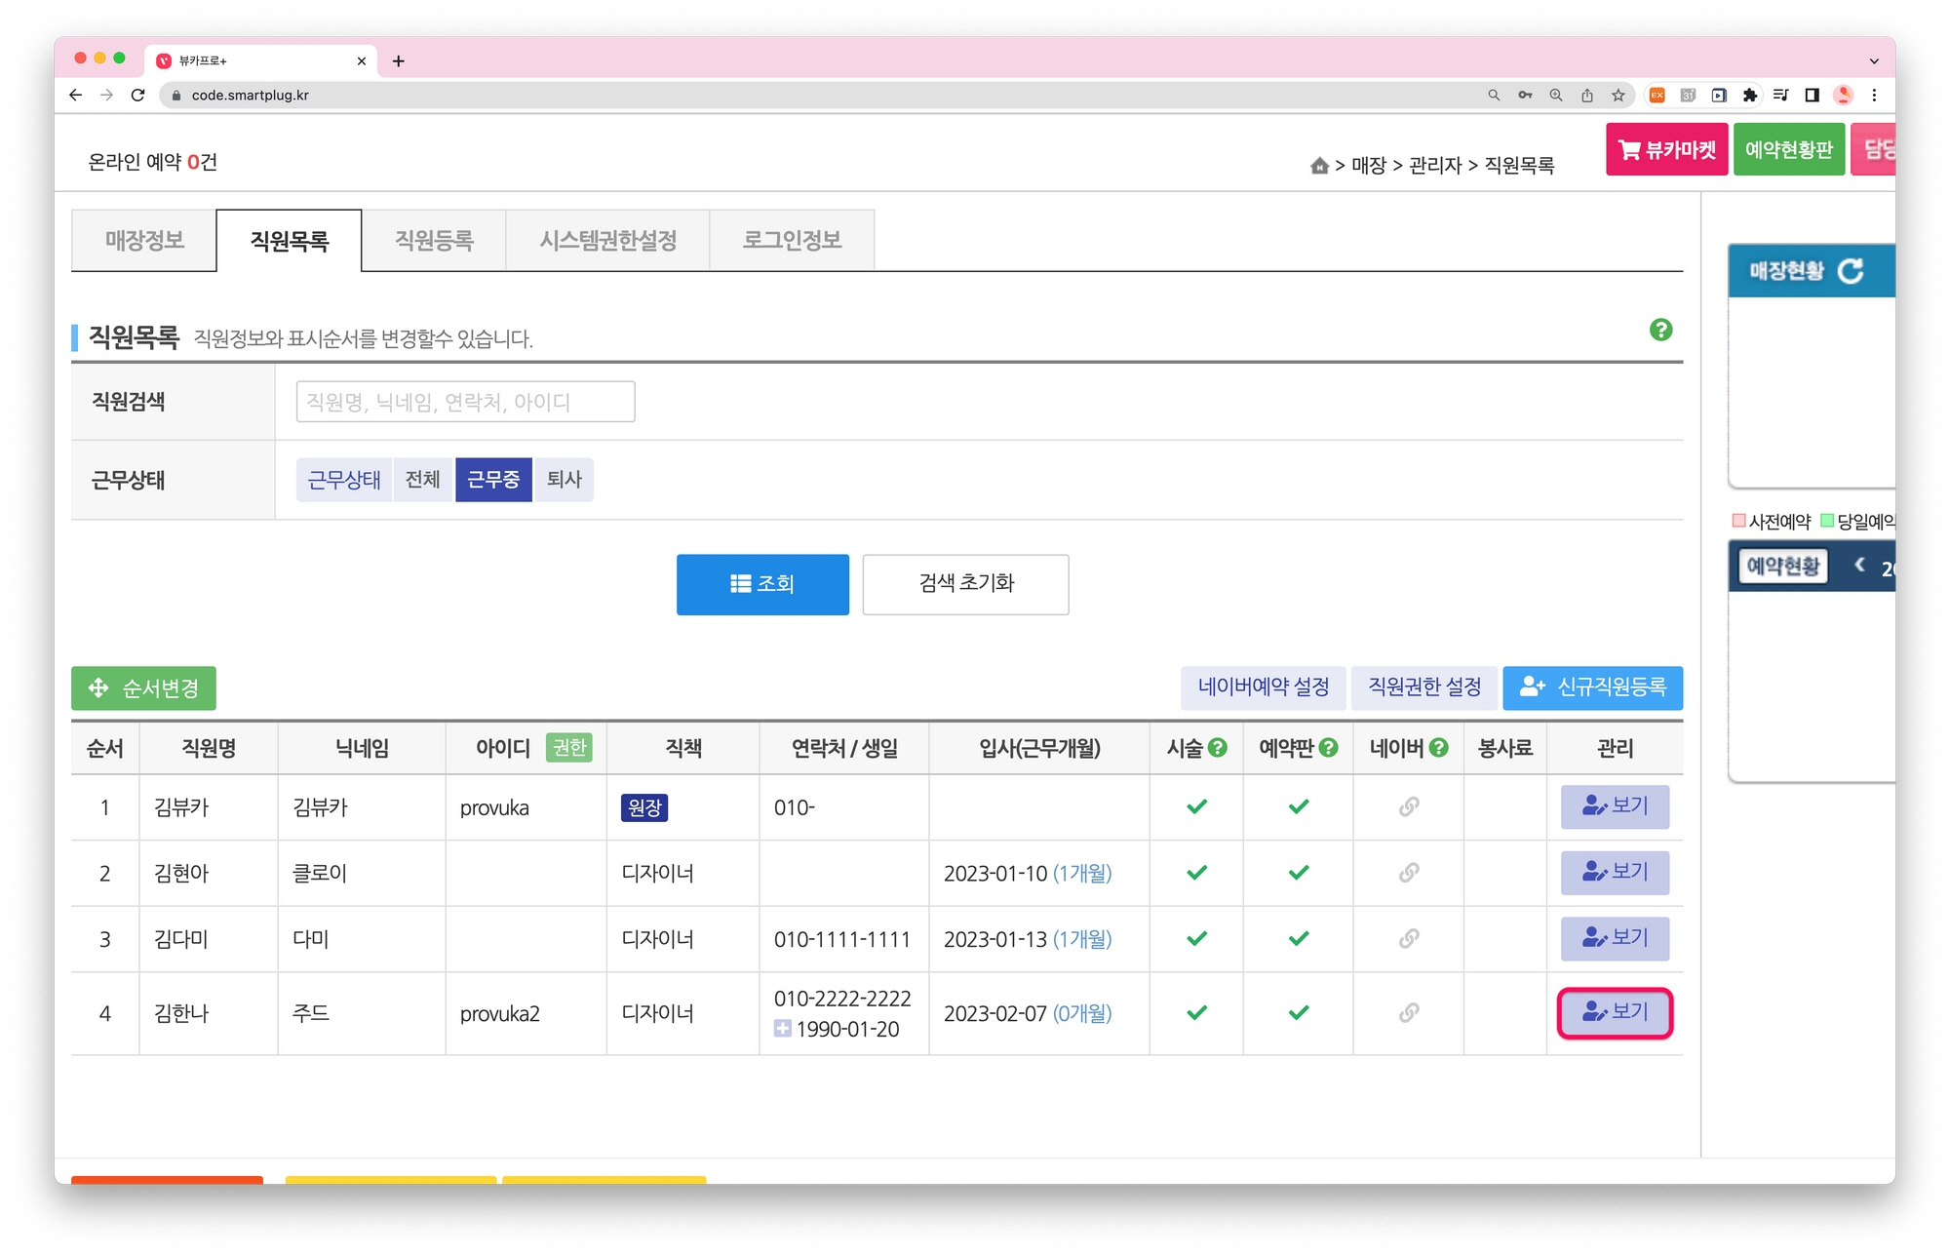Click previous date chevron in 예약현황 panel

tap(1860, 565)
